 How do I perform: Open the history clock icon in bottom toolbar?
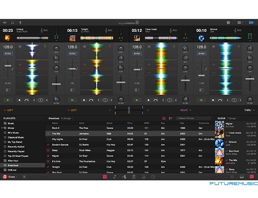[x=153, y=177]
